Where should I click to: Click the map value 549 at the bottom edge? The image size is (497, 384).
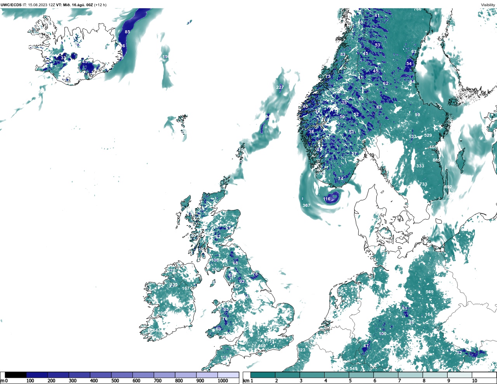353,369
